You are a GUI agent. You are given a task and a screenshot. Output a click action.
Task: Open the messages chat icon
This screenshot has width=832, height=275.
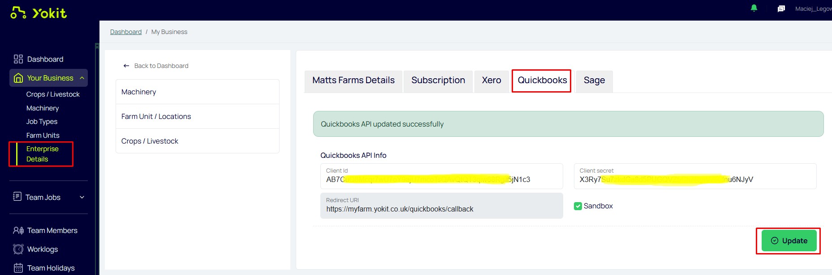pyautogui.click(x=781, y=8)
